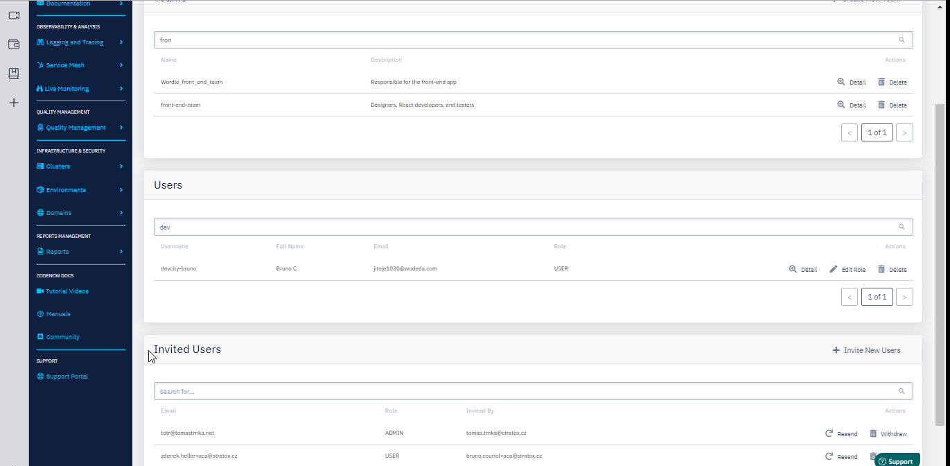Click the page scrollbar thumb on the right

pyautogui.click(x=940, y=264)
